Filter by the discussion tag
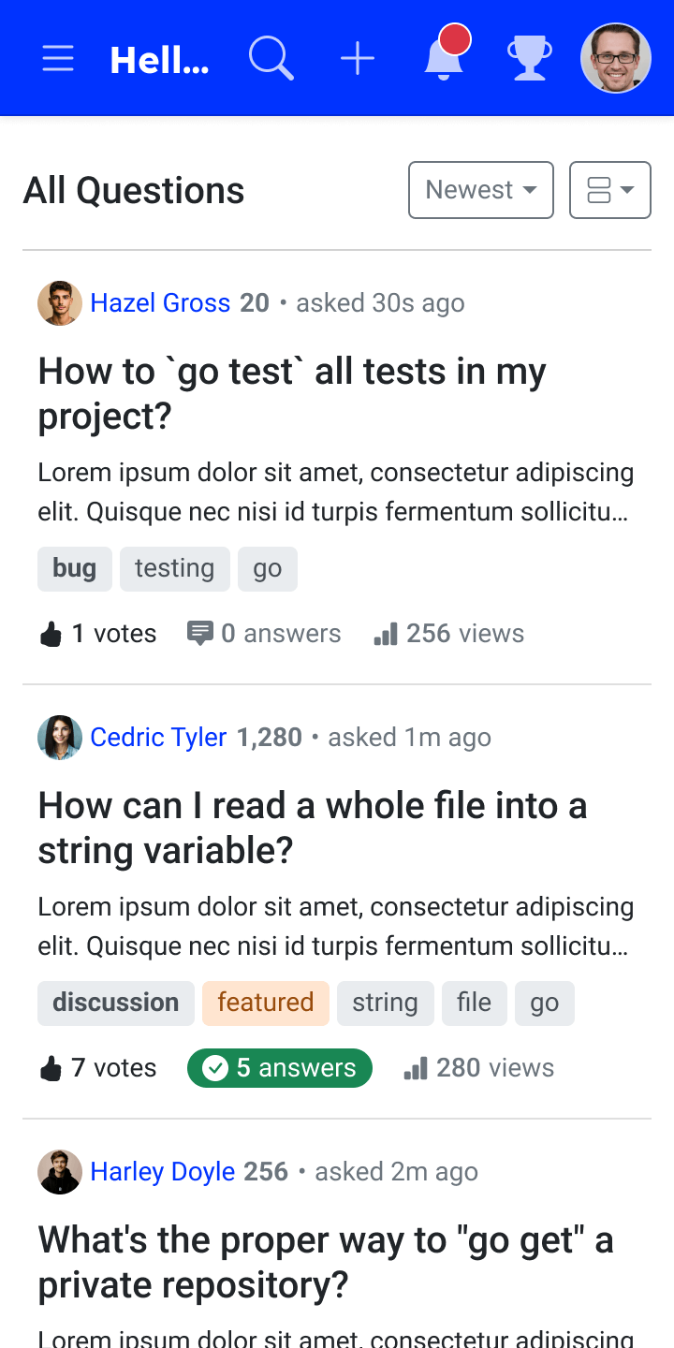Screen dimensions: 674x1348 (x=116, y=1003)
